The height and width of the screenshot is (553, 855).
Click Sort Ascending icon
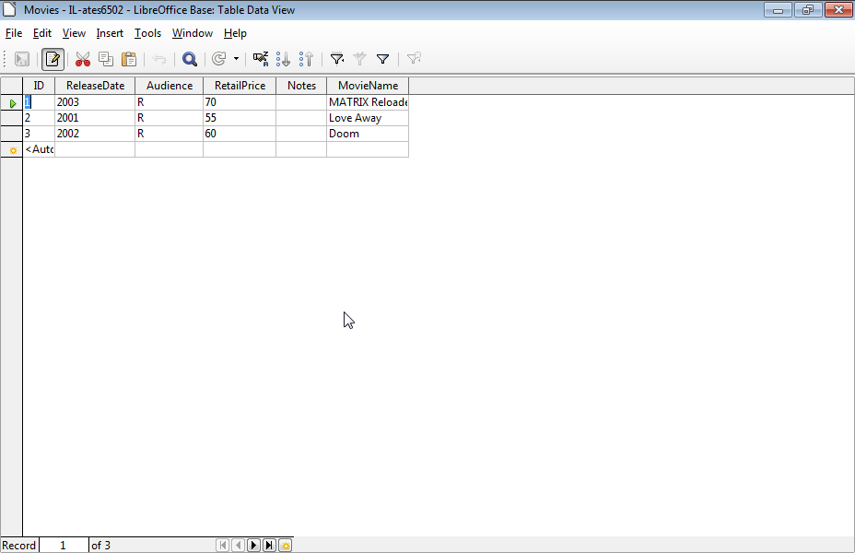pos(283,59)
